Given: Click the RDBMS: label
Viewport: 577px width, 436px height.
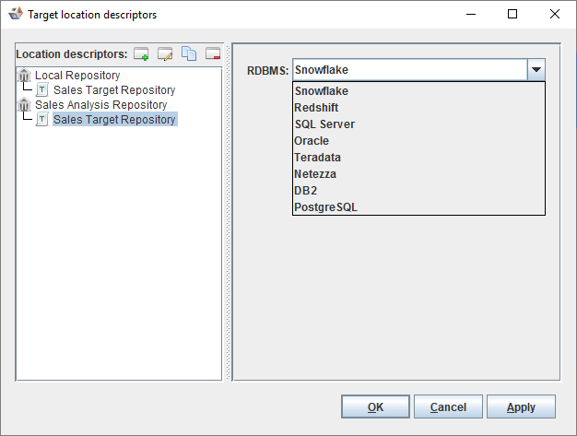Looking at the screenshot, I should click(268, 70).
